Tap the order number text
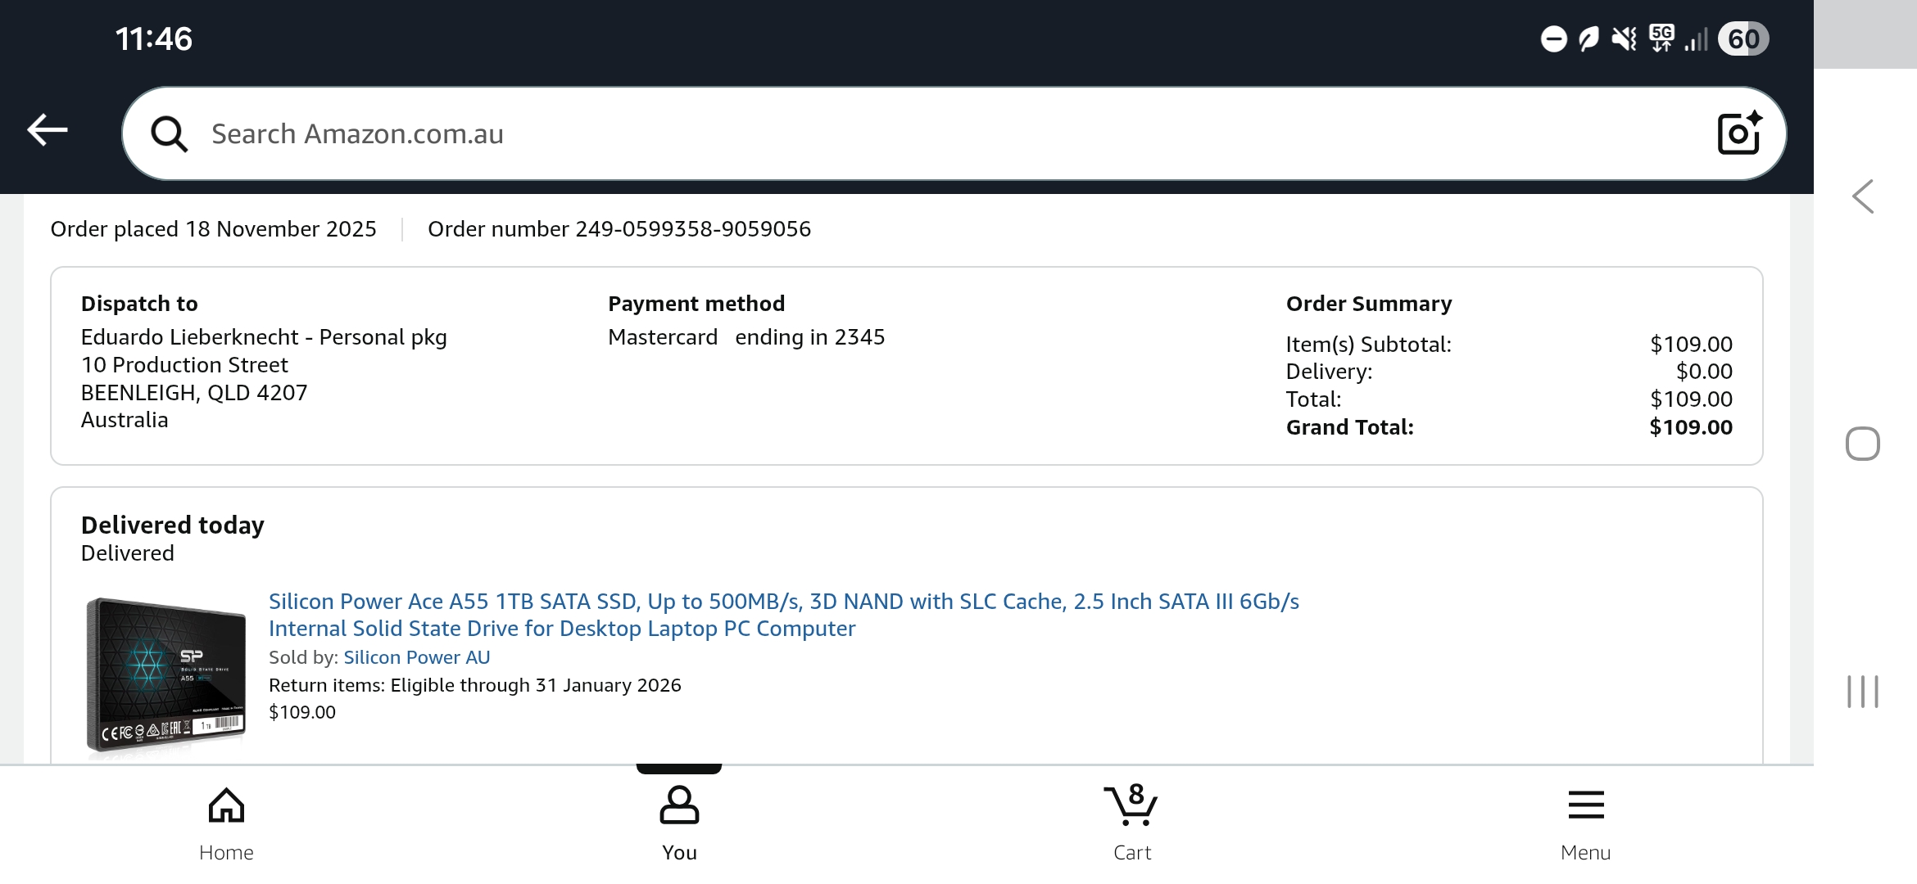The height and width of the screenshot is (884, 1917). pos(619,229)
